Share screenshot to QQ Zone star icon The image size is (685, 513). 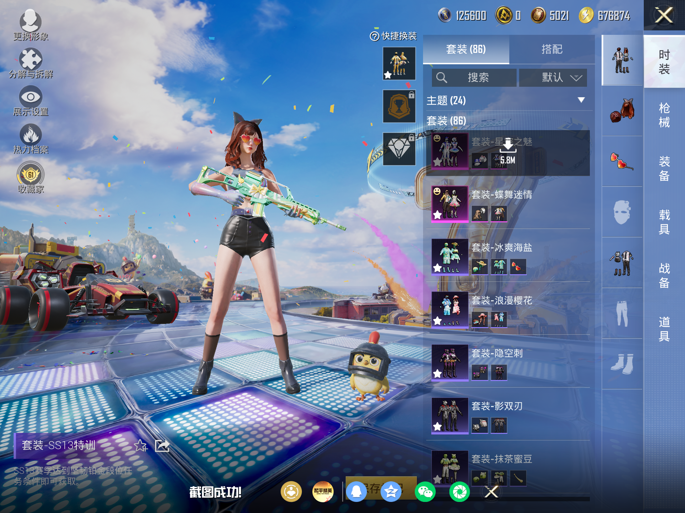click(391, 492)
